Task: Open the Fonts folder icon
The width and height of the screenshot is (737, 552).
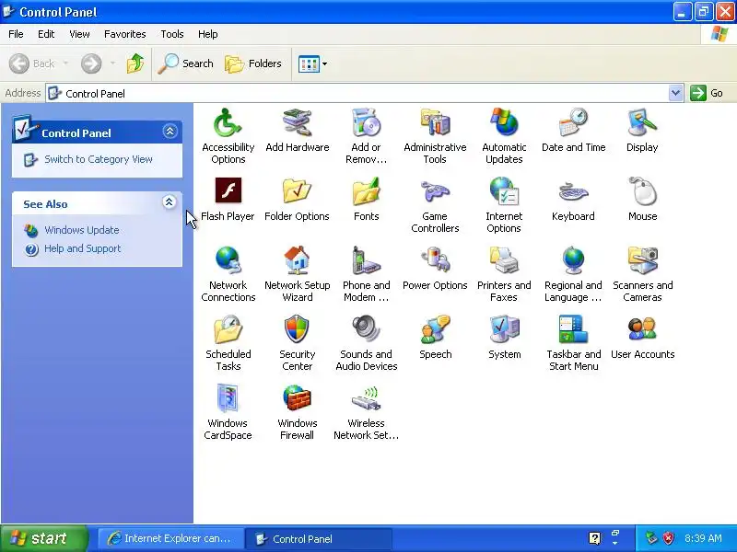Action: (366, 199)
